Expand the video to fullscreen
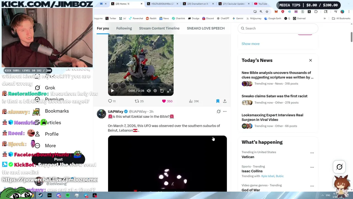353x199 pixels. point(169,91)
